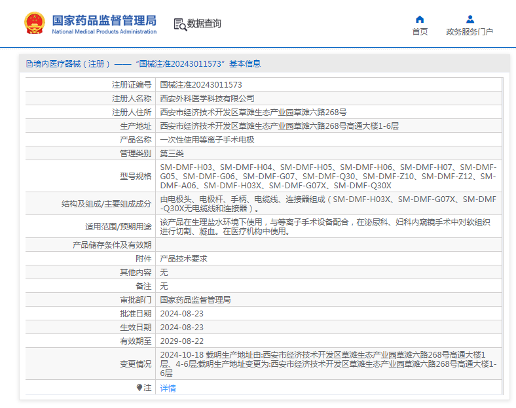This screenshot has width=516, height=408.
Task: Go to 首页 via its text label
Action: tap(420, 32)
